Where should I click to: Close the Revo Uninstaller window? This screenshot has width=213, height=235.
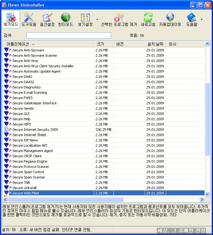coord(208,5)
